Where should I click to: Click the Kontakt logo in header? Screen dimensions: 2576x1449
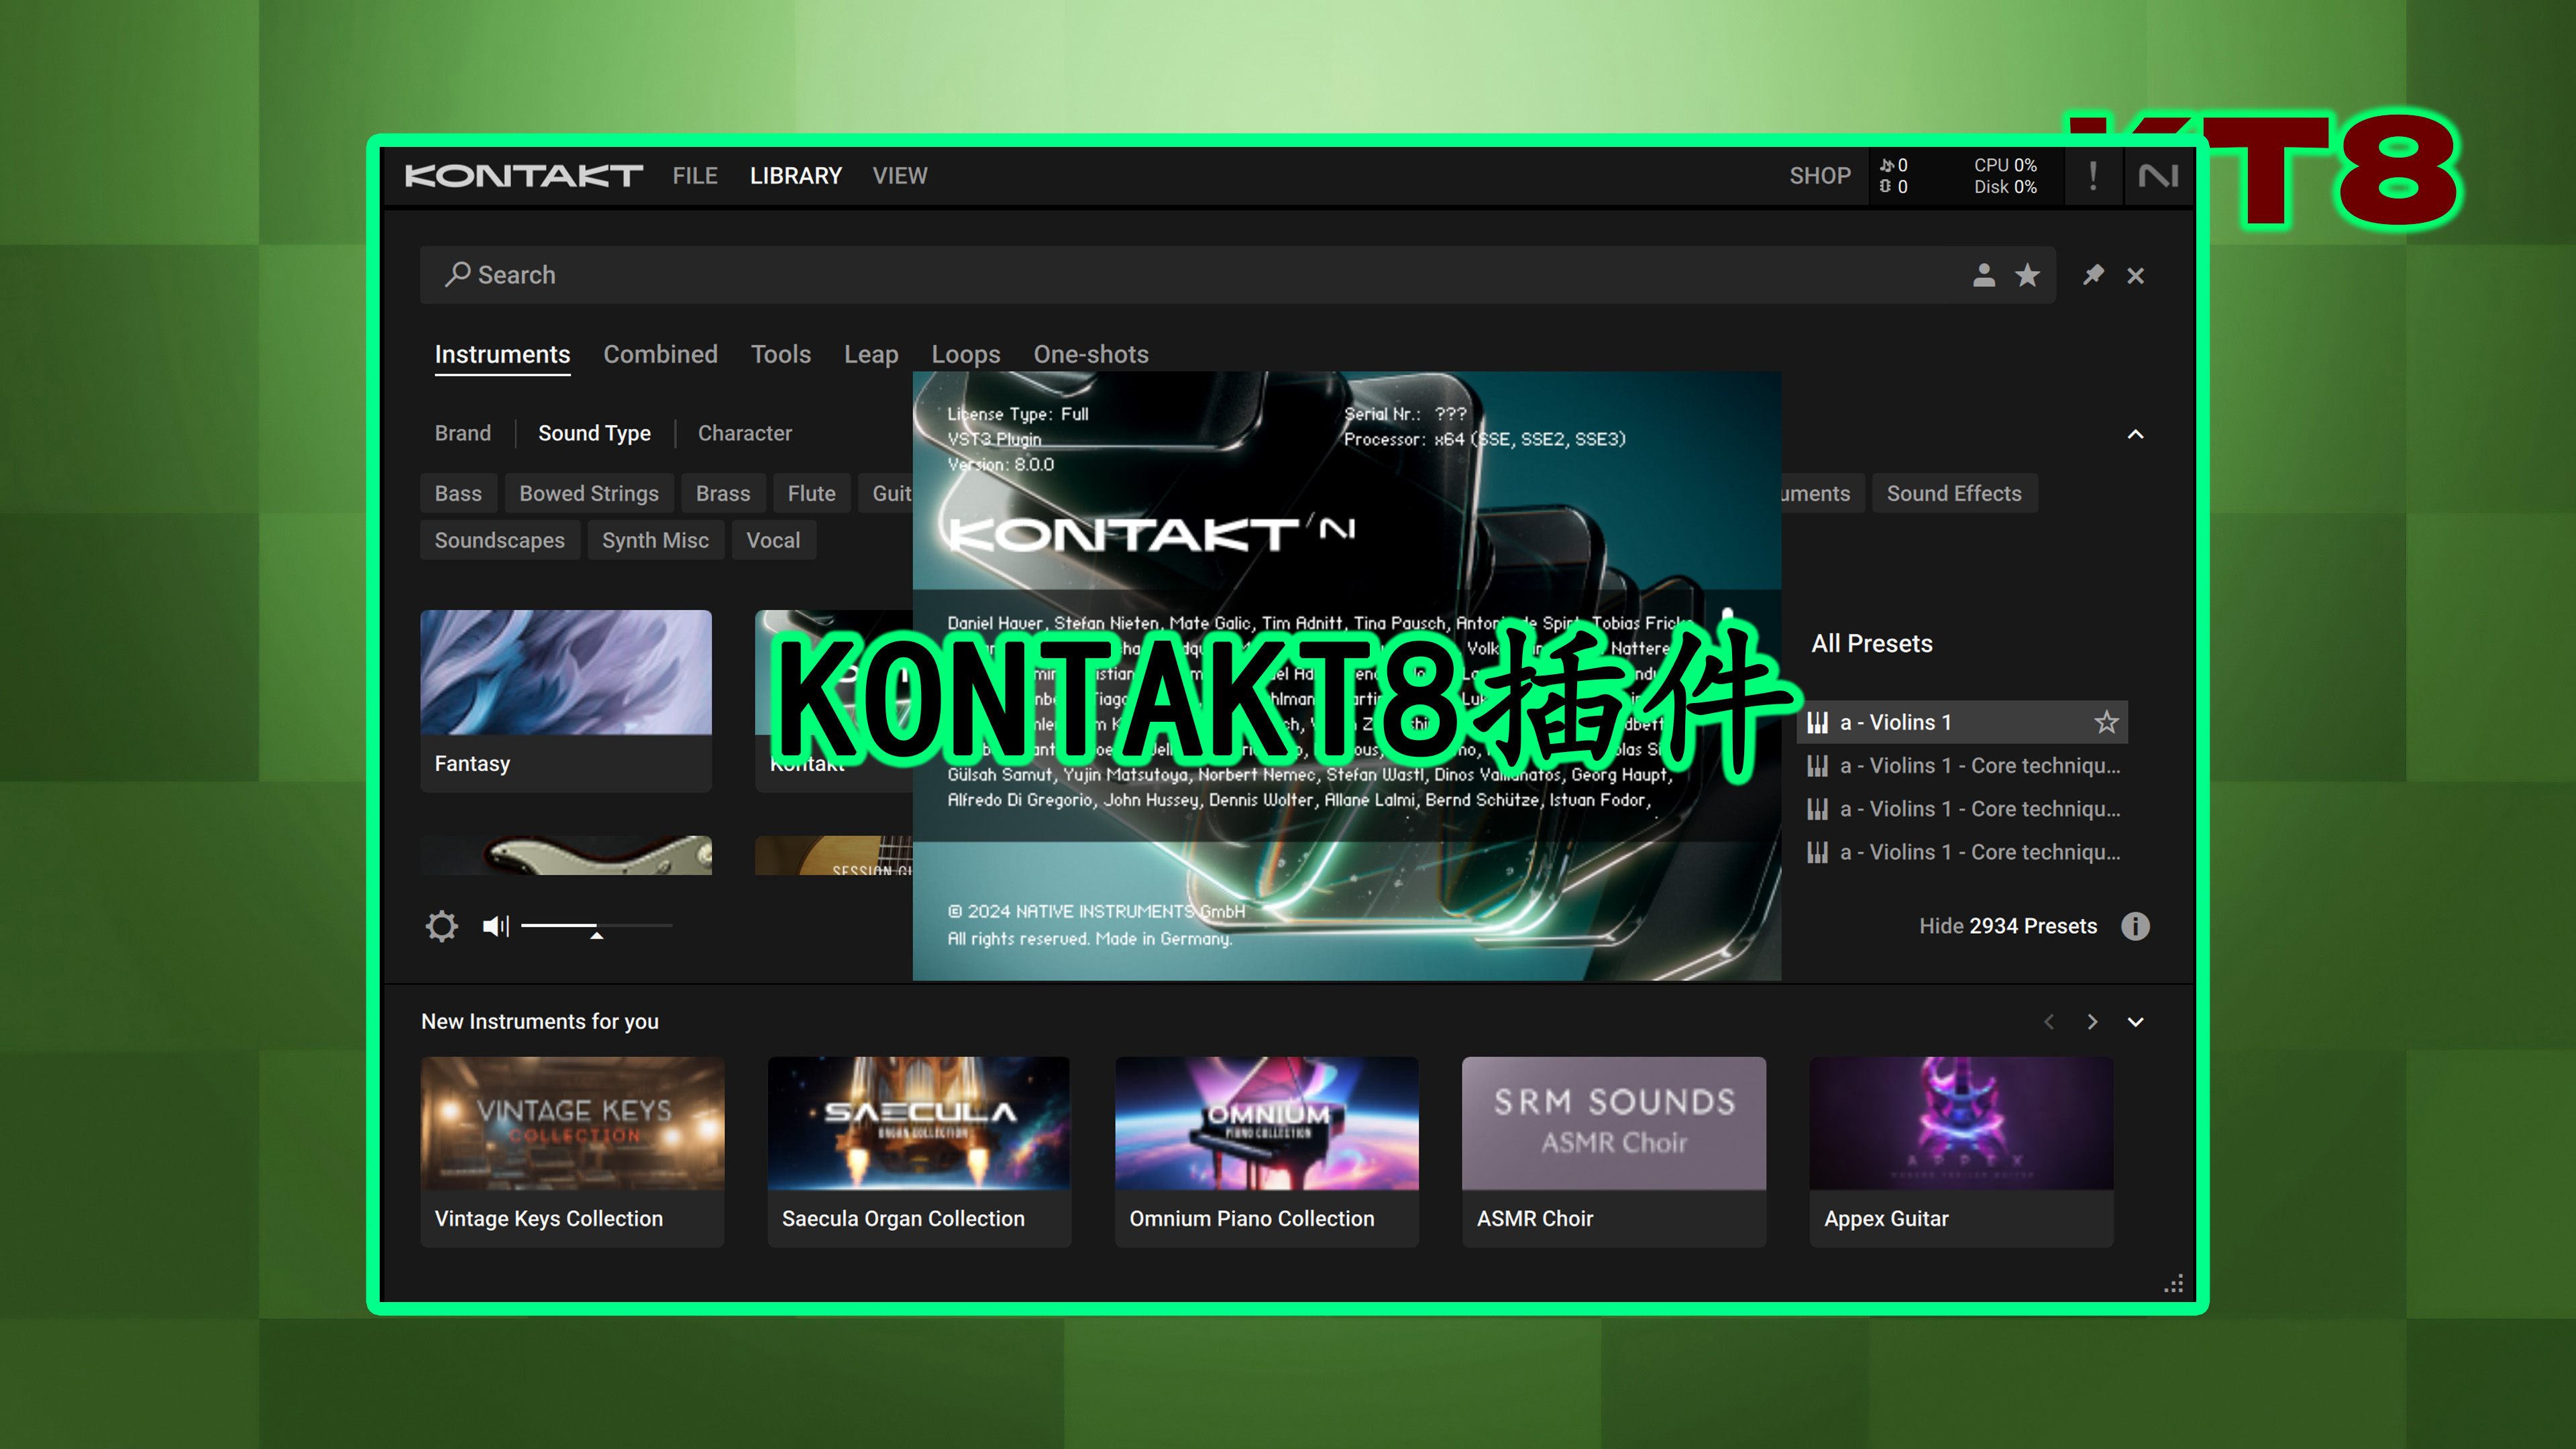coord(523,176)
